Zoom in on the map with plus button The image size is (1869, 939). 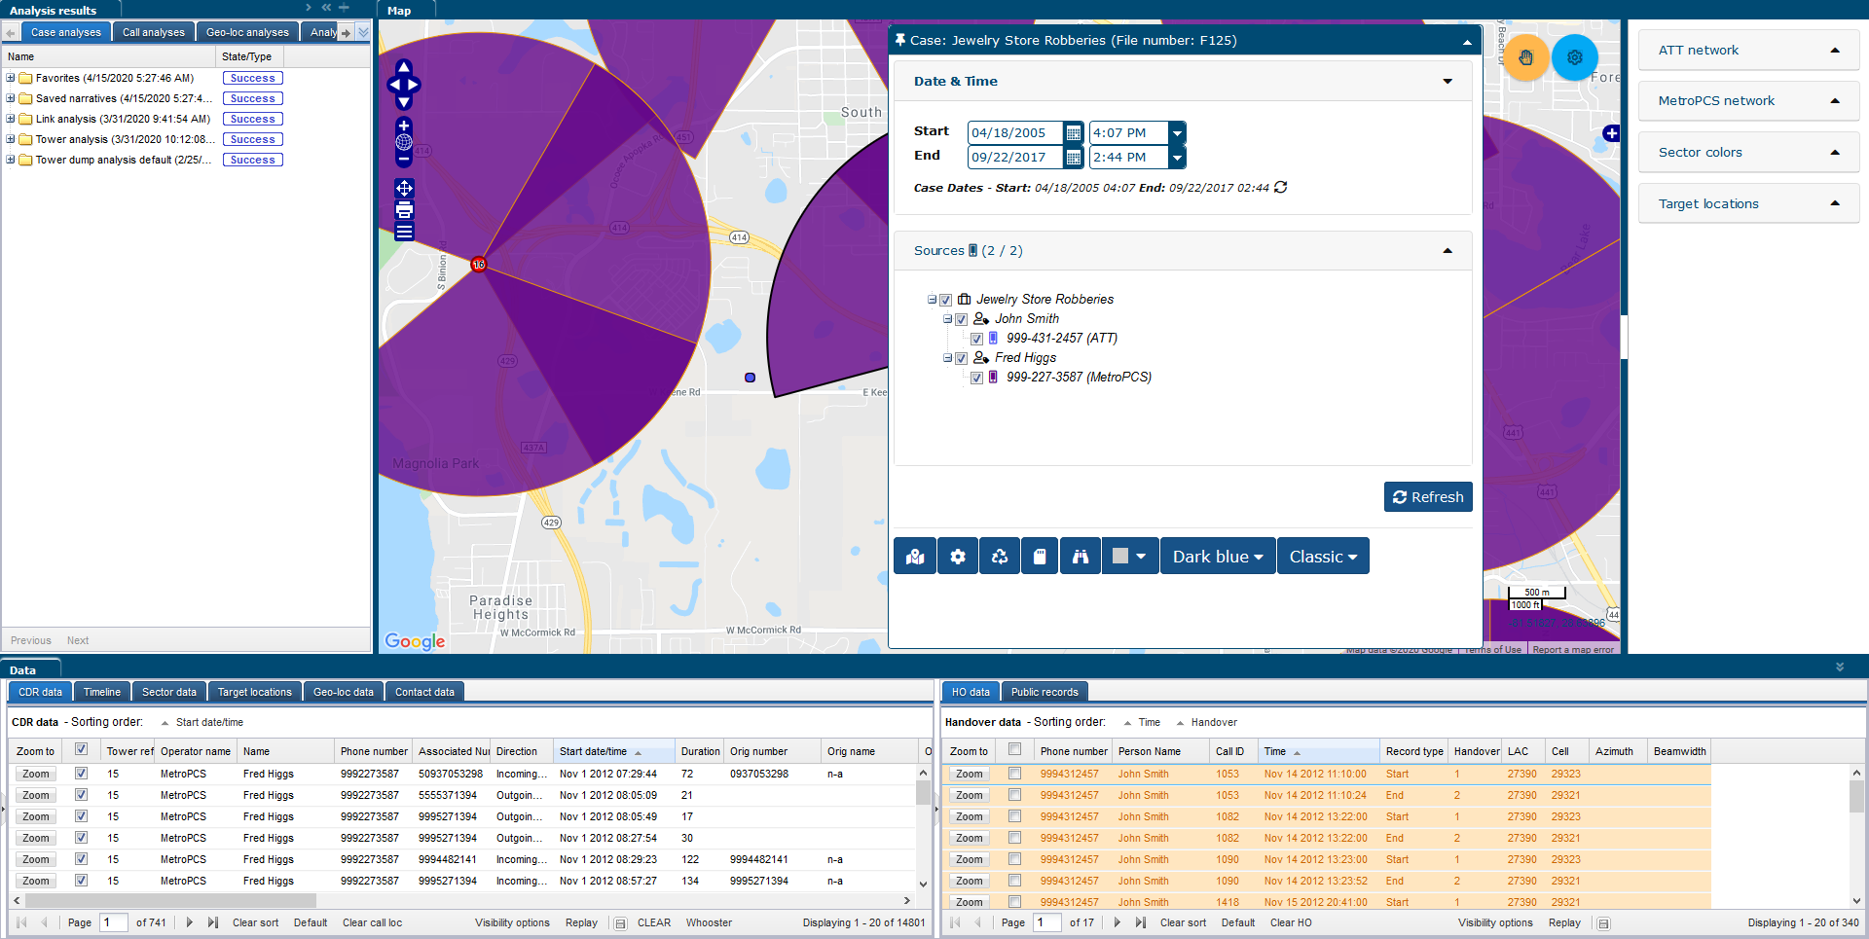pyautogui.click(x=404, y=126)
